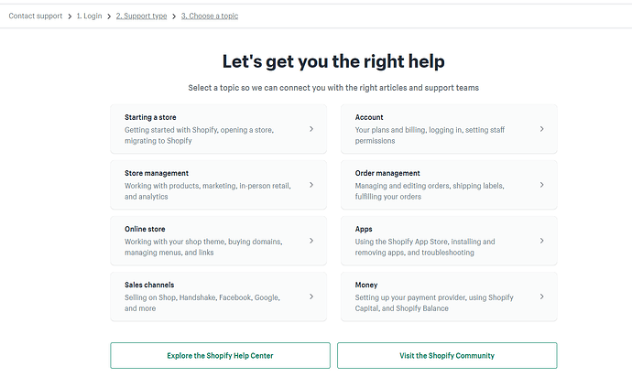Visit the Shopify Community

point(447,355)
